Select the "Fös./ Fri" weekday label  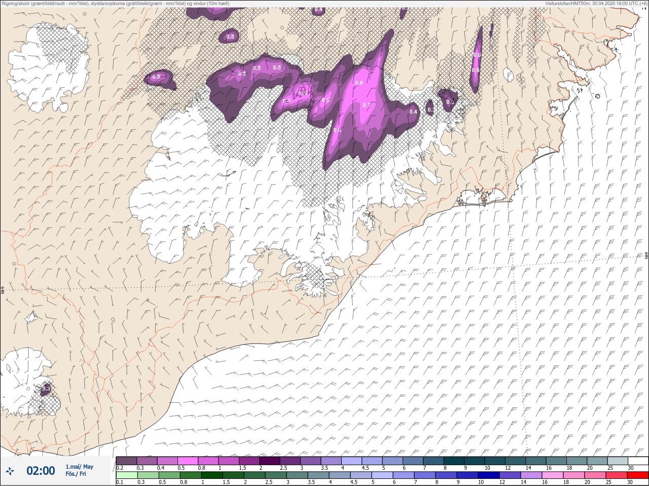click(x=76, y=474)
